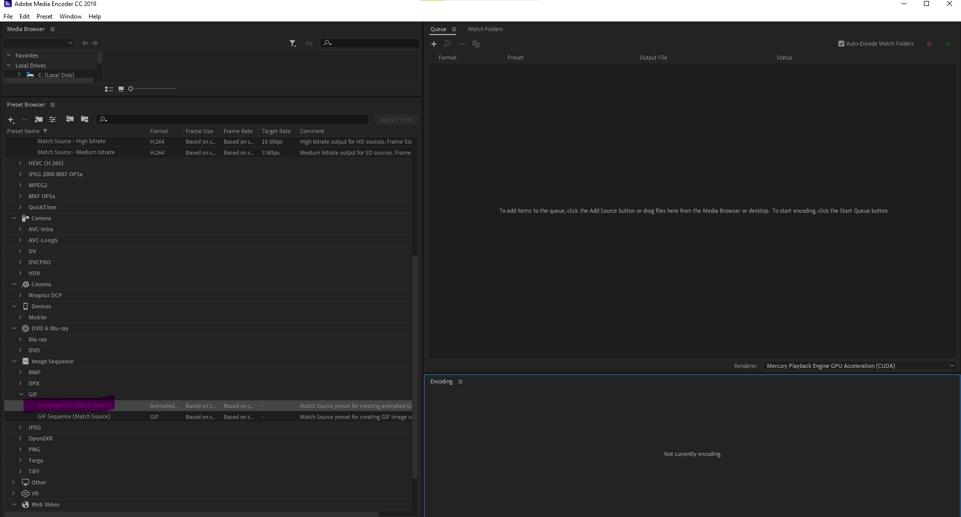Click the Output File column header in Queue

tap(653, 58)
